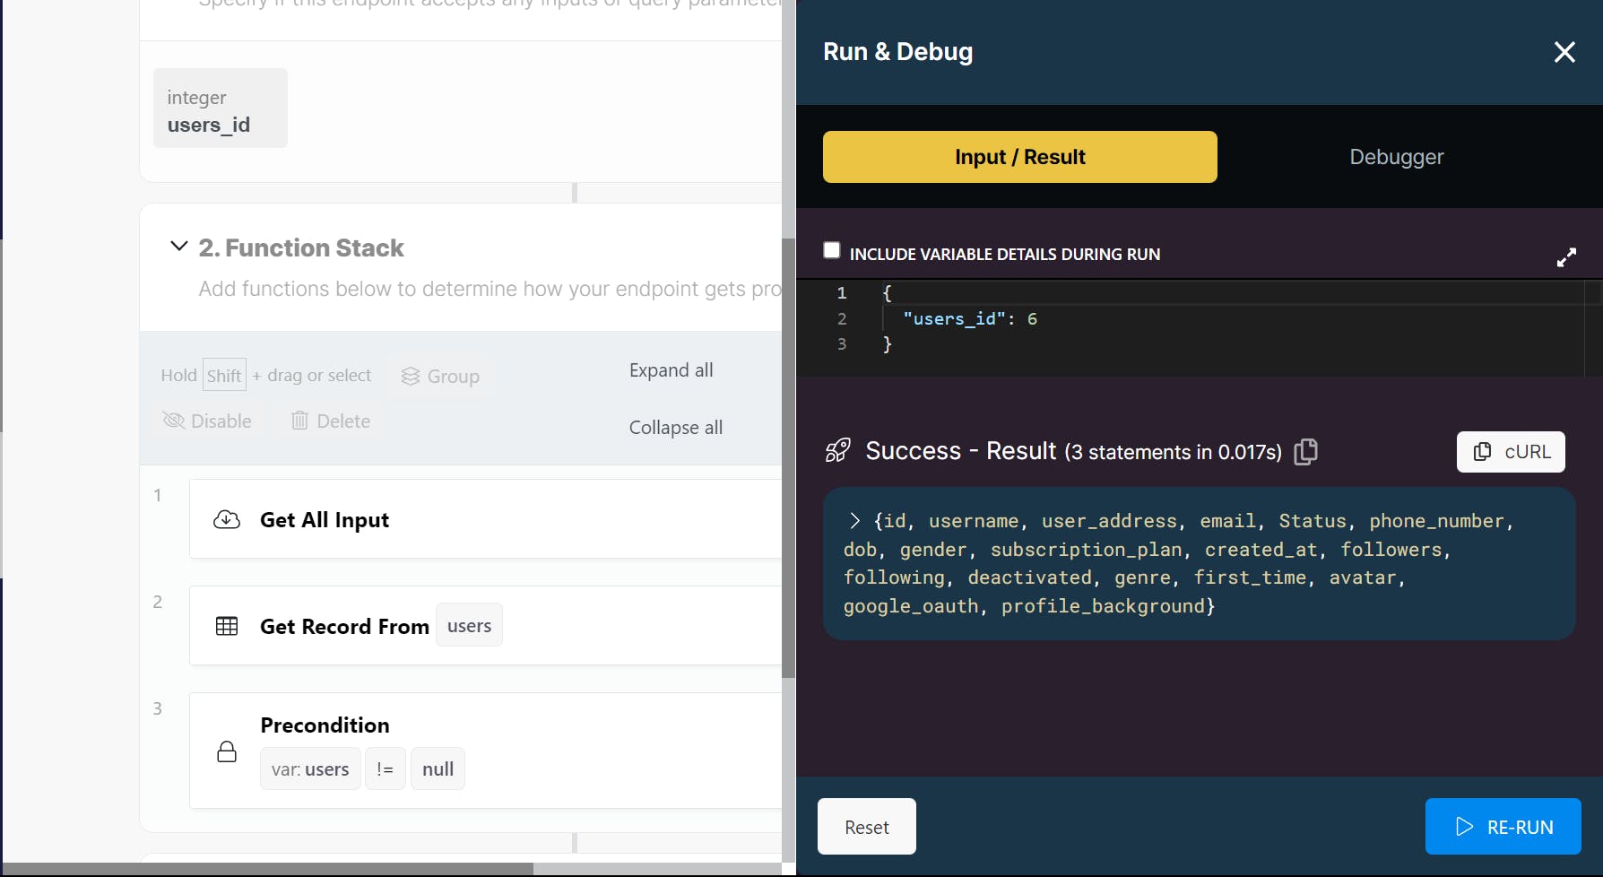Click the rocket icon beside Success
This screenshot has height=877, width=1603.
click(x=837, y=450)
